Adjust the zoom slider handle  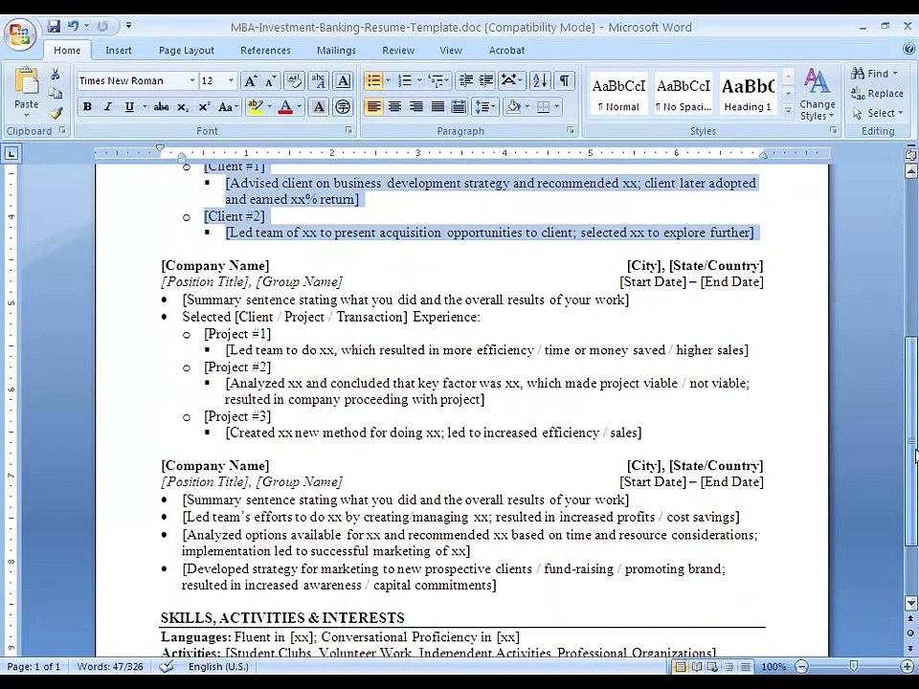[853, 666]
